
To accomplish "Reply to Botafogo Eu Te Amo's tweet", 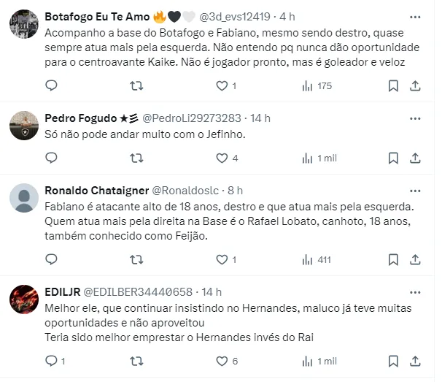I will click(x=51, y=85).
